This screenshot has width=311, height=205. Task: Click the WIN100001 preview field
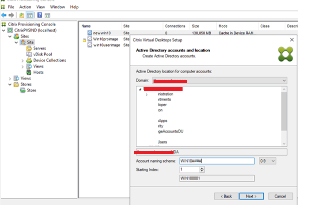(217, 178)
